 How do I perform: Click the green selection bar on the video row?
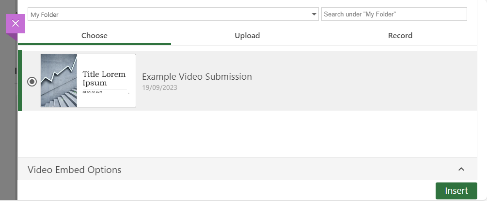click(20, 81)
